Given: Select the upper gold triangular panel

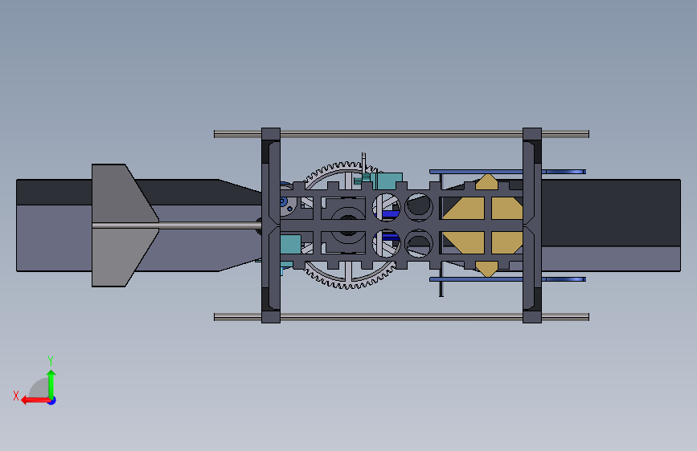Looking at the screenshot, I should pyautogui.click(x=467, y=208).
